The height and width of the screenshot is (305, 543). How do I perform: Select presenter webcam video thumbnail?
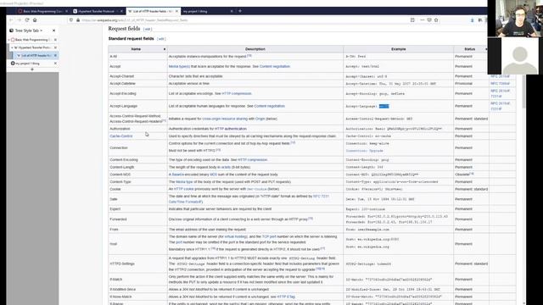click(515, 19)
